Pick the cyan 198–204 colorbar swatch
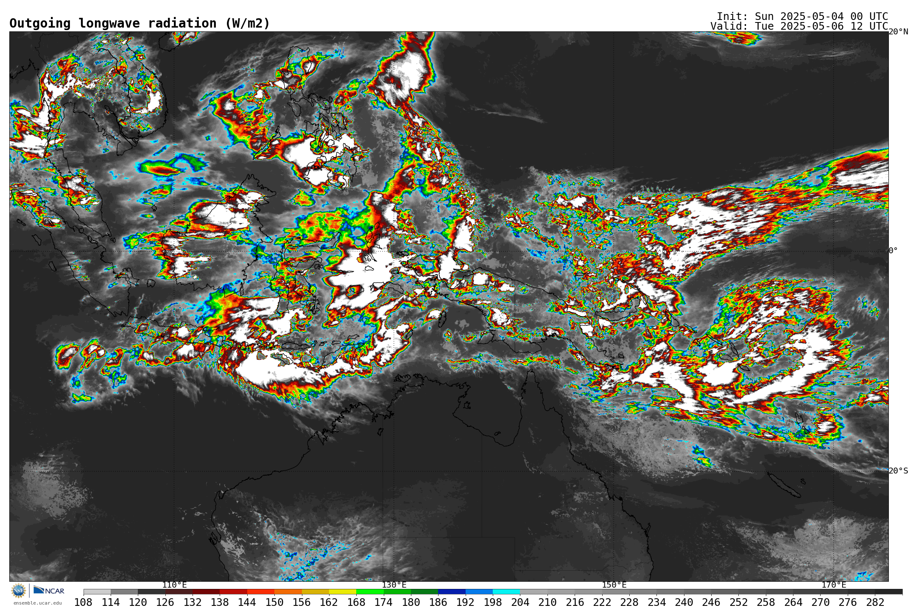Screen dimensions: 916x608 (x=506, y=591)
